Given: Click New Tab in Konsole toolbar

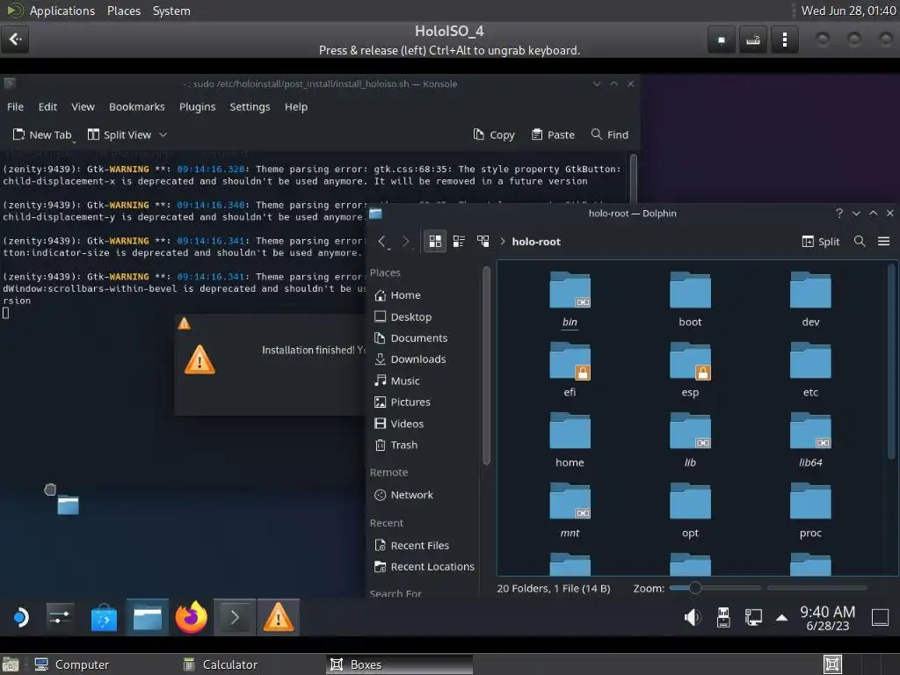Looking at the screenshot, I should pos(43,134).
